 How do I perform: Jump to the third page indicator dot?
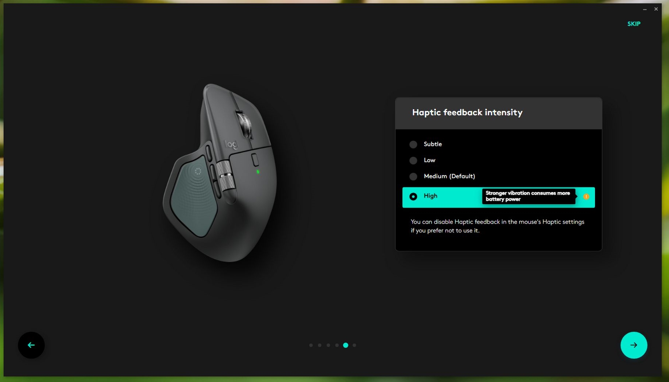tap(328, 345)
